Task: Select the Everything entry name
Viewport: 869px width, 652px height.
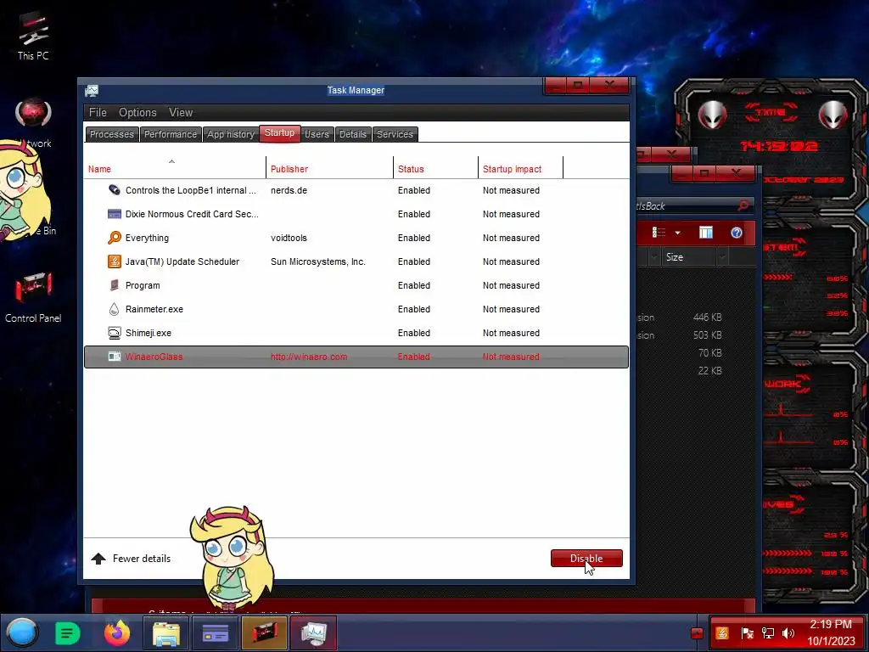Action: [x=147, y=238]
